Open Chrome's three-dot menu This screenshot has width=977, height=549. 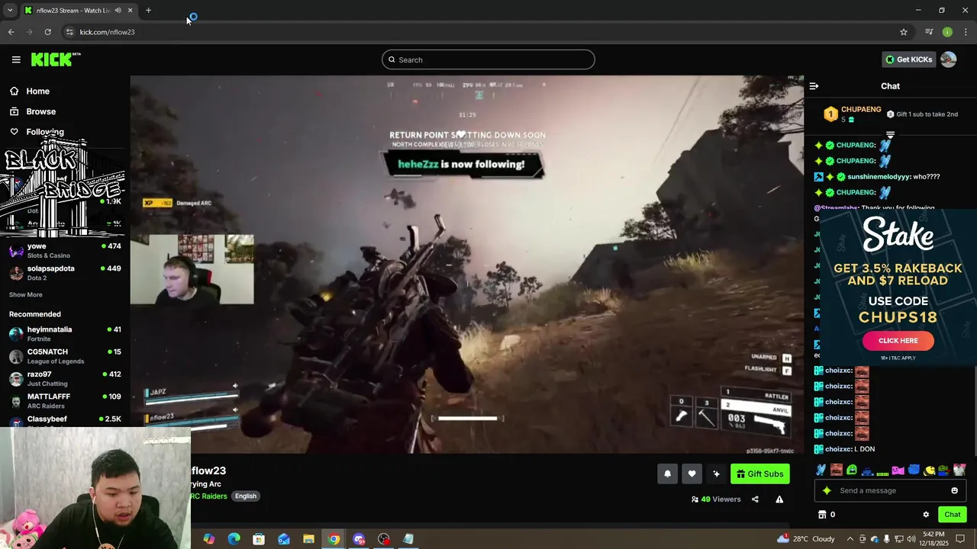(966, 32)
